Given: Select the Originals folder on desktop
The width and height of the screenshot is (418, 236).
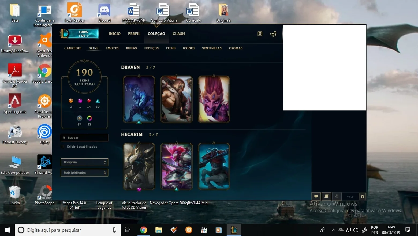Looking at the screenshot, I should pyautogui.click(x=223, y=13).
